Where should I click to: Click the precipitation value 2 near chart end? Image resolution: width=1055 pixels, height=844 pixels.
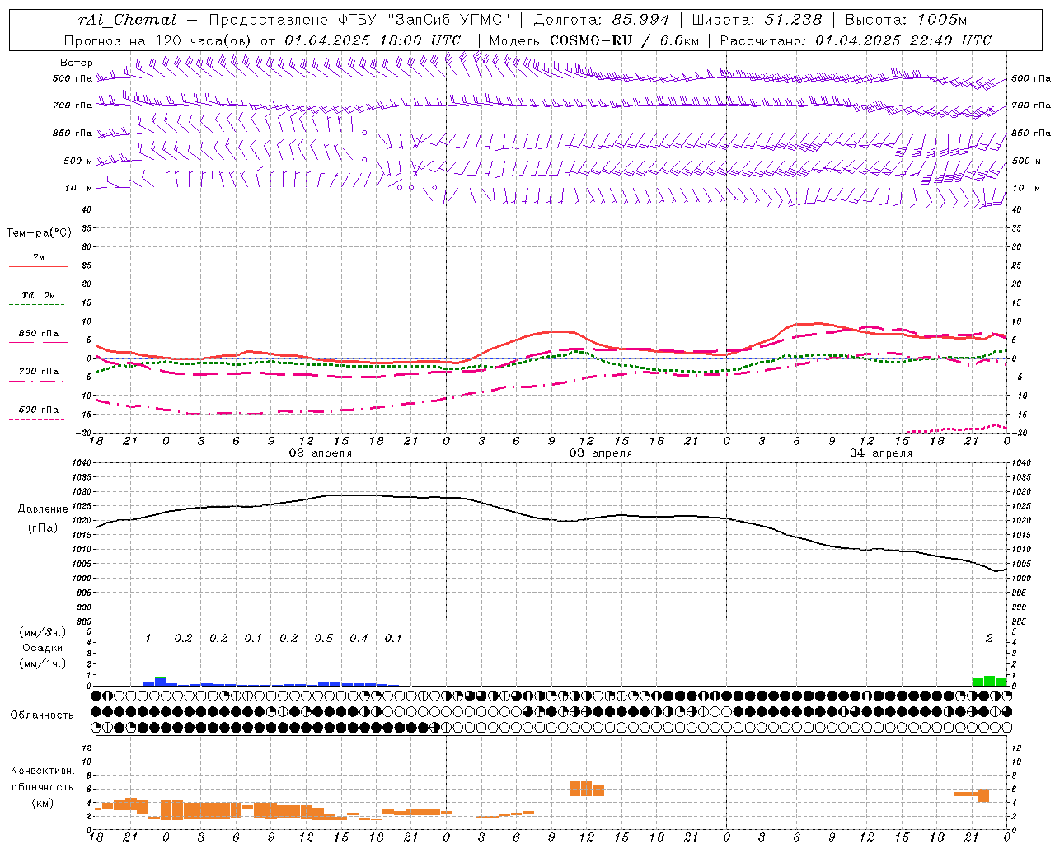point(990,639)
